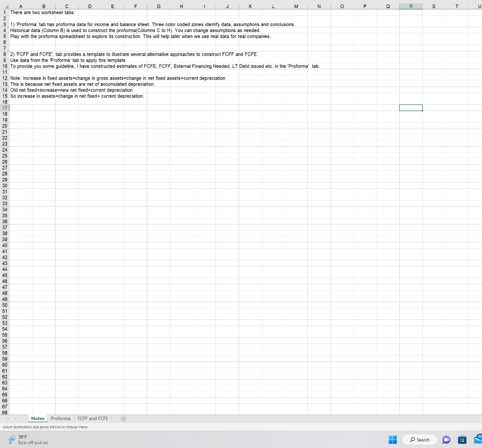Click the text starting "1) 'Proforma' tab has proforma data"
Viewport: 482px width, 448px height.
coord(153,24)
